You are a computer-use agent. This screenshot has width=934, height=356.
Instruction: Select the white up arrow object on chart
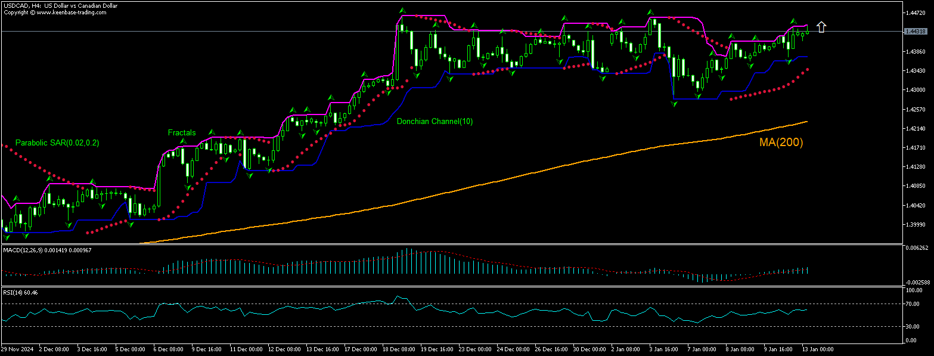[822, 26]
